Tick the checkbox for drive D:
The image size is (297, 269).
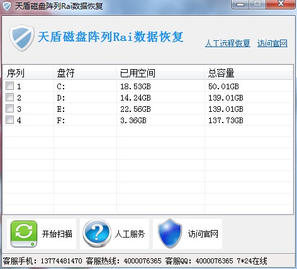[x=9, y=97]
